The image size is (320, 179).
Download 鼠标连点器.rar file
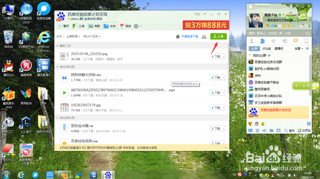pyautogui.click(x=216, y=128)
